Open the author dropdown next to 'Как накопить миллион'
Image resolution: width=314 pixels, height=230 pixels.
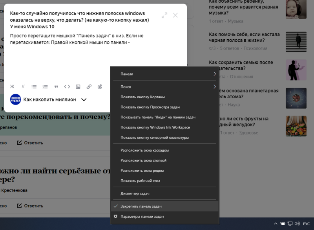[84, 99]
